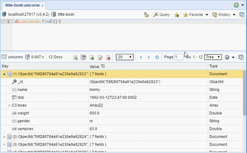The image size is (247, 153).
Task: Click the value 600.0
Action: click(x=94, y=113)
